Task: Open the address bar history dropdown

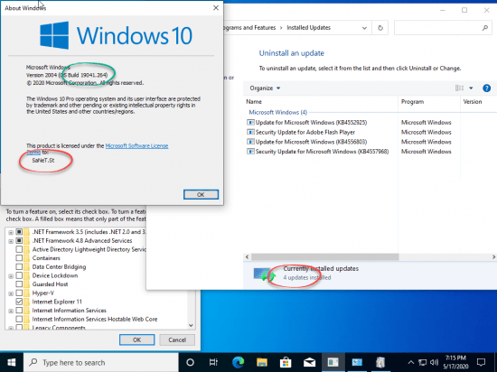Action: click(364, 28)
